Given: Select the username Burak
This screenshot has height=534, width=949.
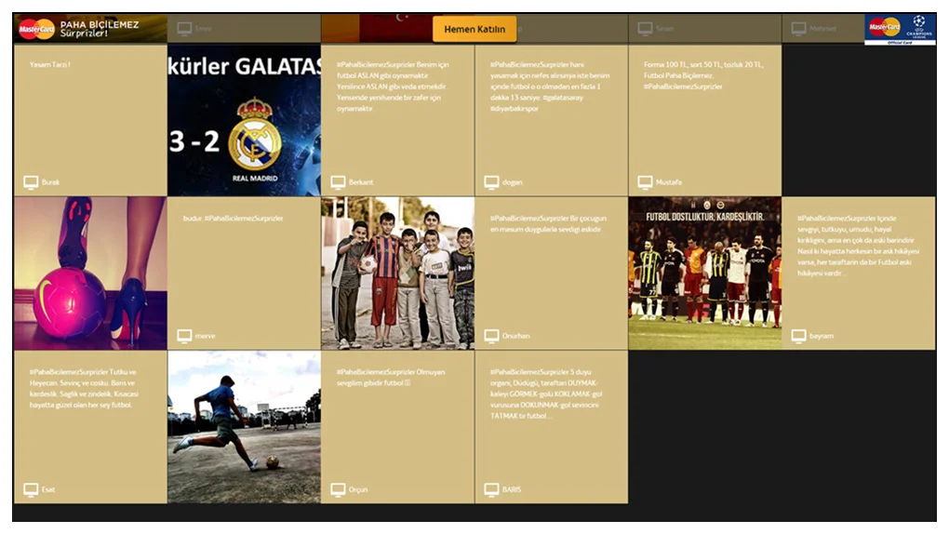Looking at the screenshot, I should [51, 182].
